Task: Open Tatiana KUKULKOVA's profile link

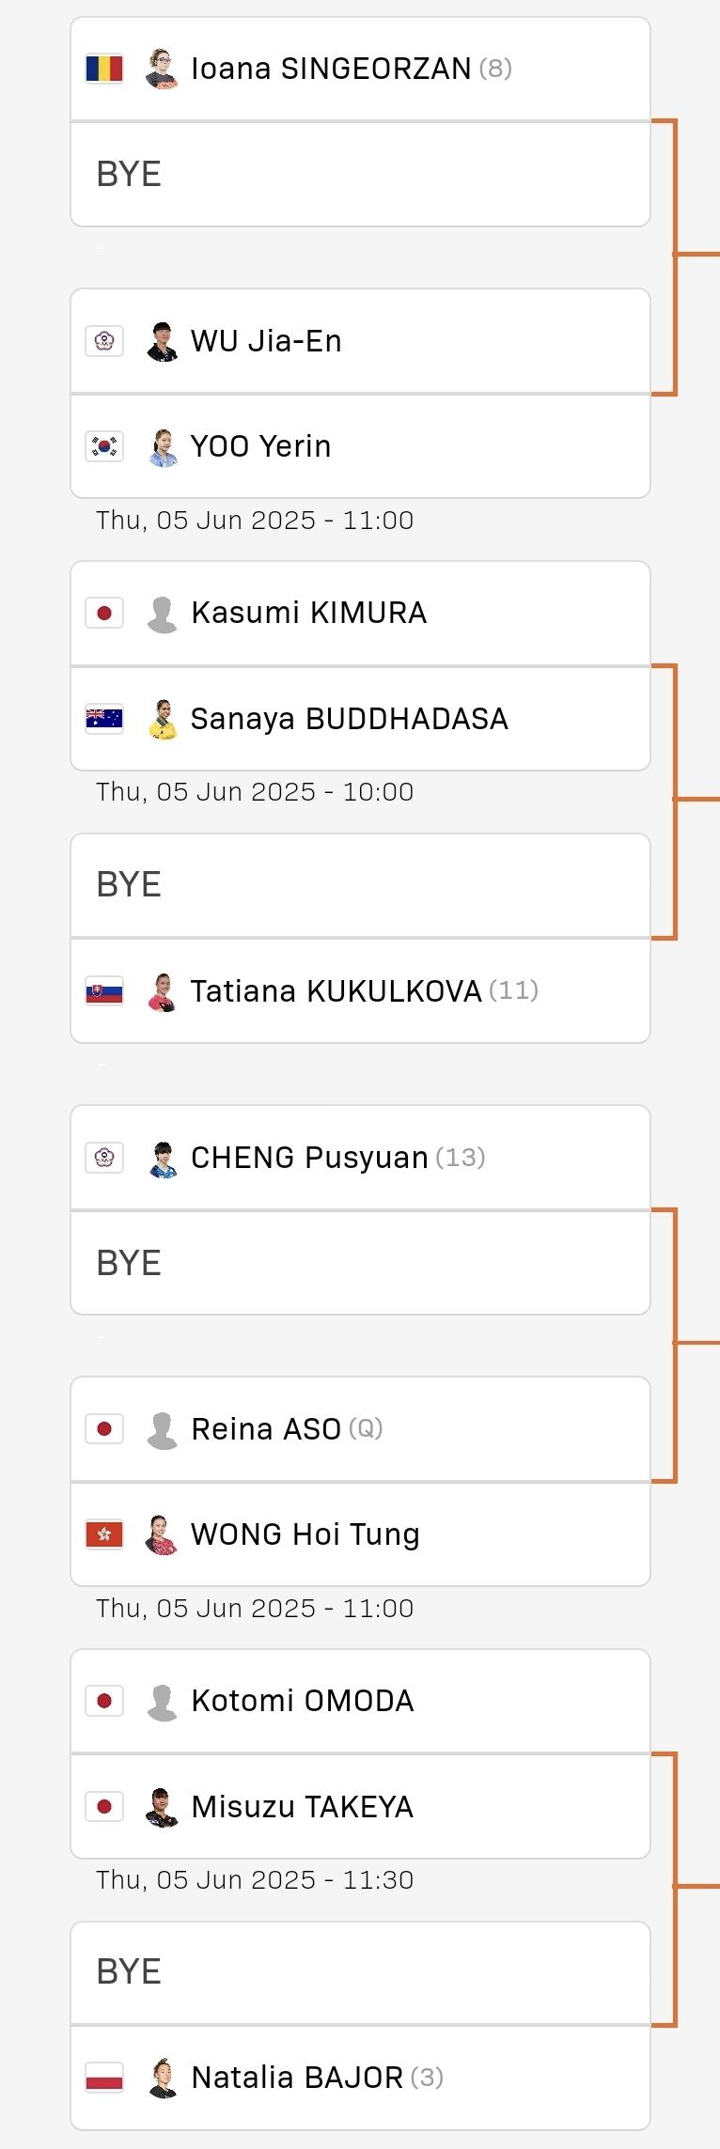Action: coord(336,991)
